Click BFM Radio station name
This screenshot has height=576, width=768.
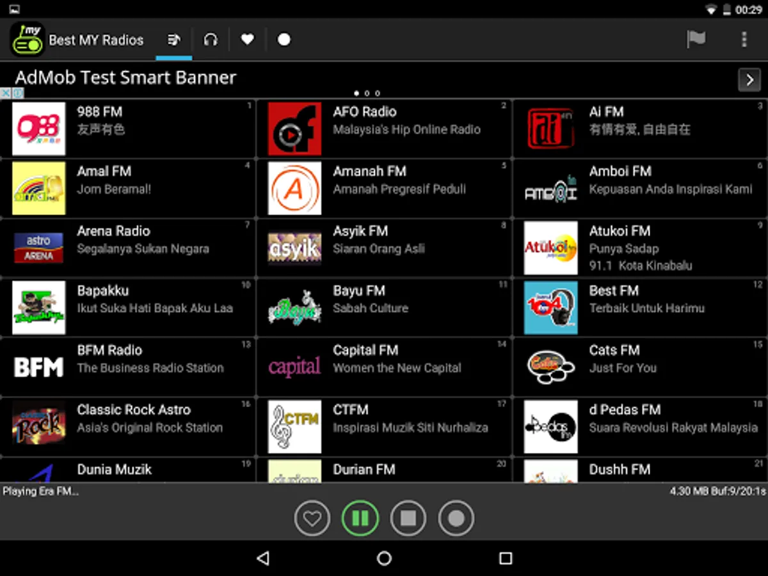click(109, 349)
